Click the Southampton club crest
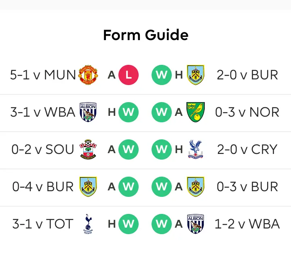This screenshot has width=291, height=254. pyautogui.click(x=88, y=149)
